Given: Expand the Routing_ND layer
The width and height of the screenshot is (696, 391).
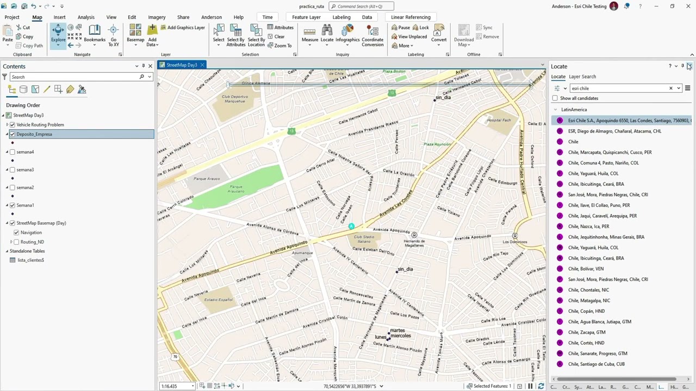Looking at the screenshot, I should (11, 242).
